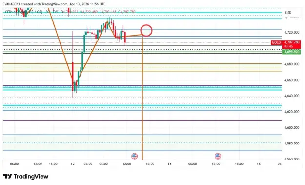Image resolution: width=305 pixels, height=185 pixels.
Task: Click the TradingView logo at the bottom
Action: pyautogui.click(x=26, y=176)
